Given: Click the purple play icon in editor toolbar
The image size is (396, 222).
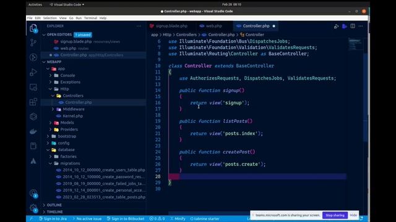Looking at the screenshot, I should coord(345,26).
